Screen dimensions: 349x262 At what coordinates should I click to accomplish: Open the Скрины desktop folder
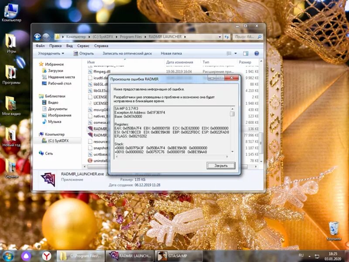pyautogui.click(x=10, y=168)
